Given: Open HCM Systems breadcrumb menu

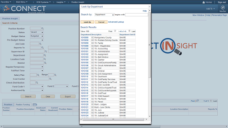Looking at the screenshot, I should [43, 2].
